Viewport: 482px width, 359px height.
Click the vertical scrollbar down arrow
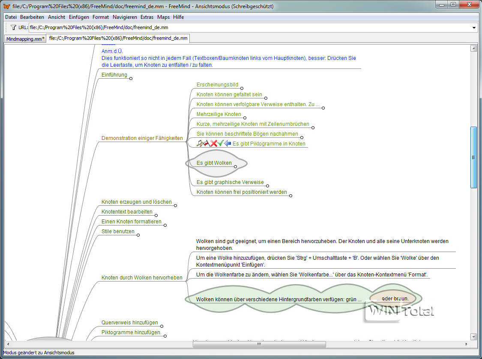(x=474, y=337)
